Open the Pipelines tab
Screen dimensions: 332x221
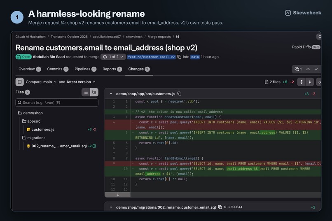[85, 69]
